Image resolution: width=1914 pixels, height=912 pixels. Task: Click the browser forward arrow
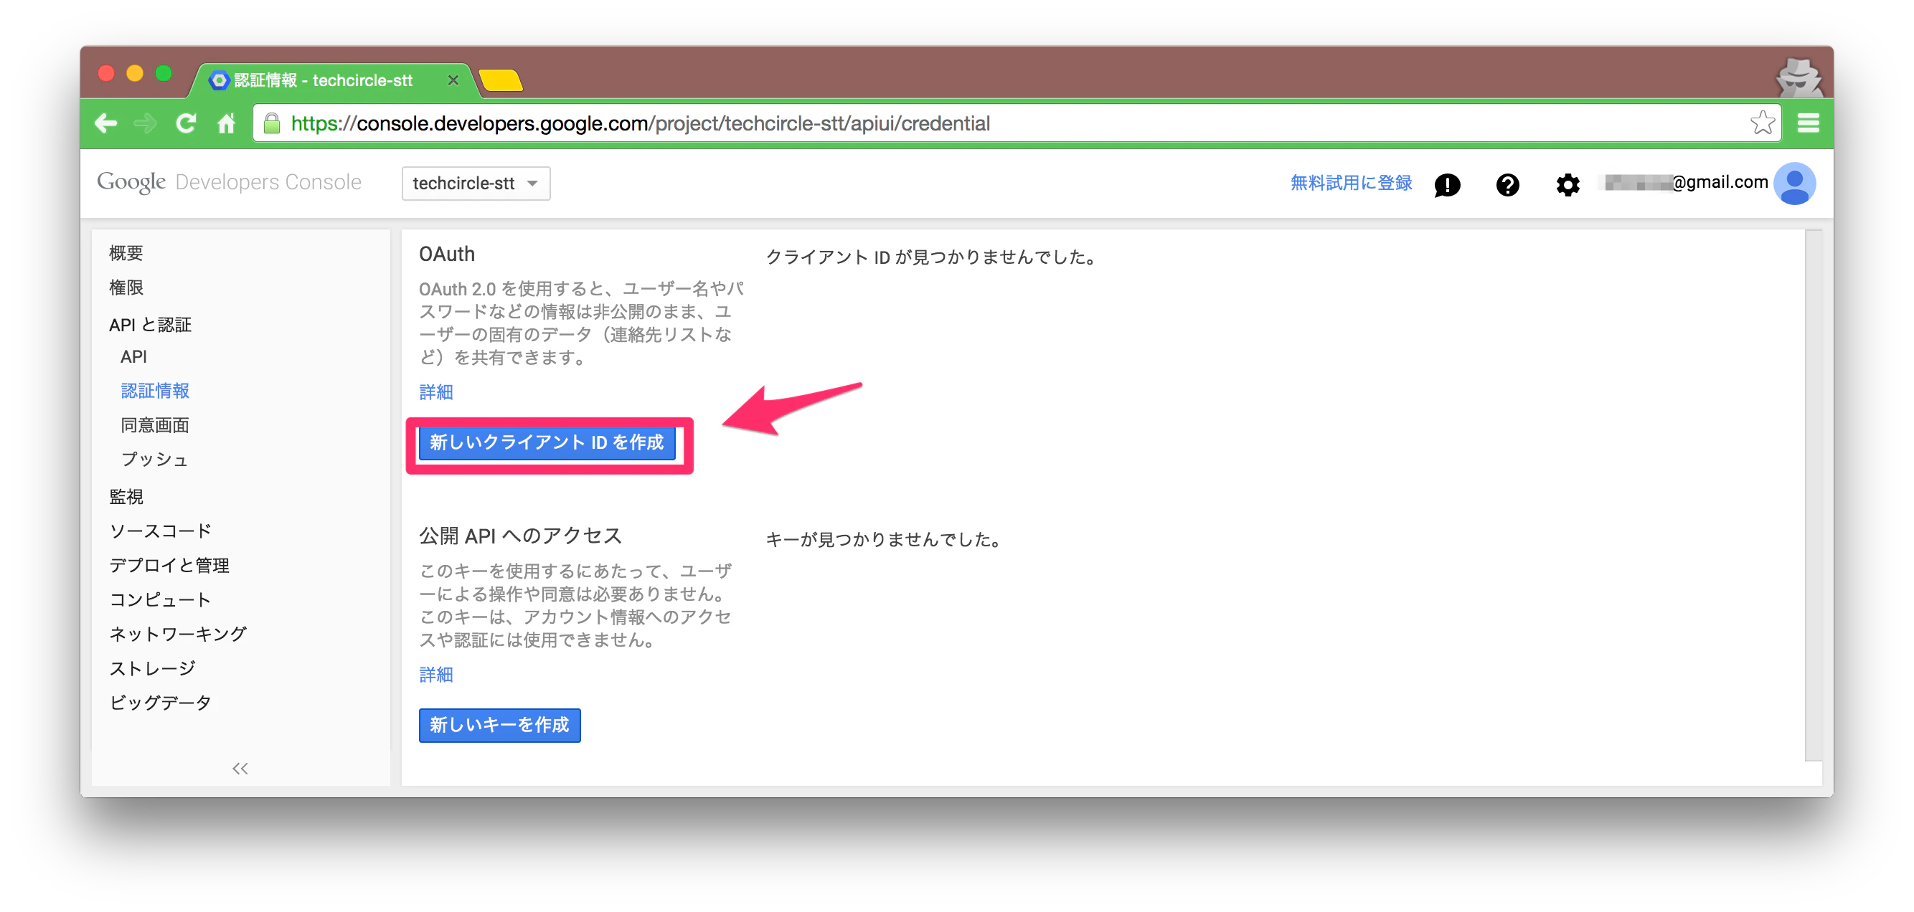point(146,123)
